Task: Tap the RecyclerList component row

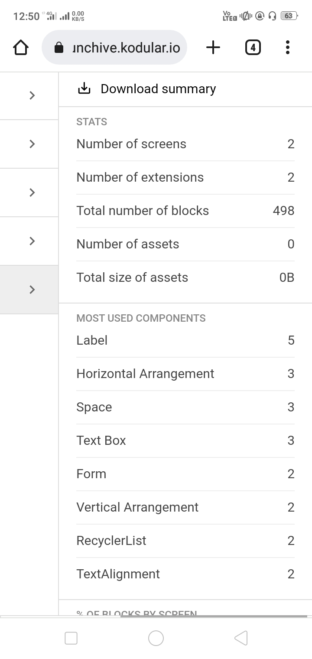Action: point(185,541)
